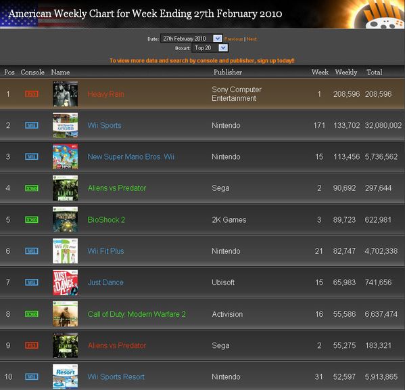Click the Console column header
The image size is (405, 390).
[x=32, y=72]
